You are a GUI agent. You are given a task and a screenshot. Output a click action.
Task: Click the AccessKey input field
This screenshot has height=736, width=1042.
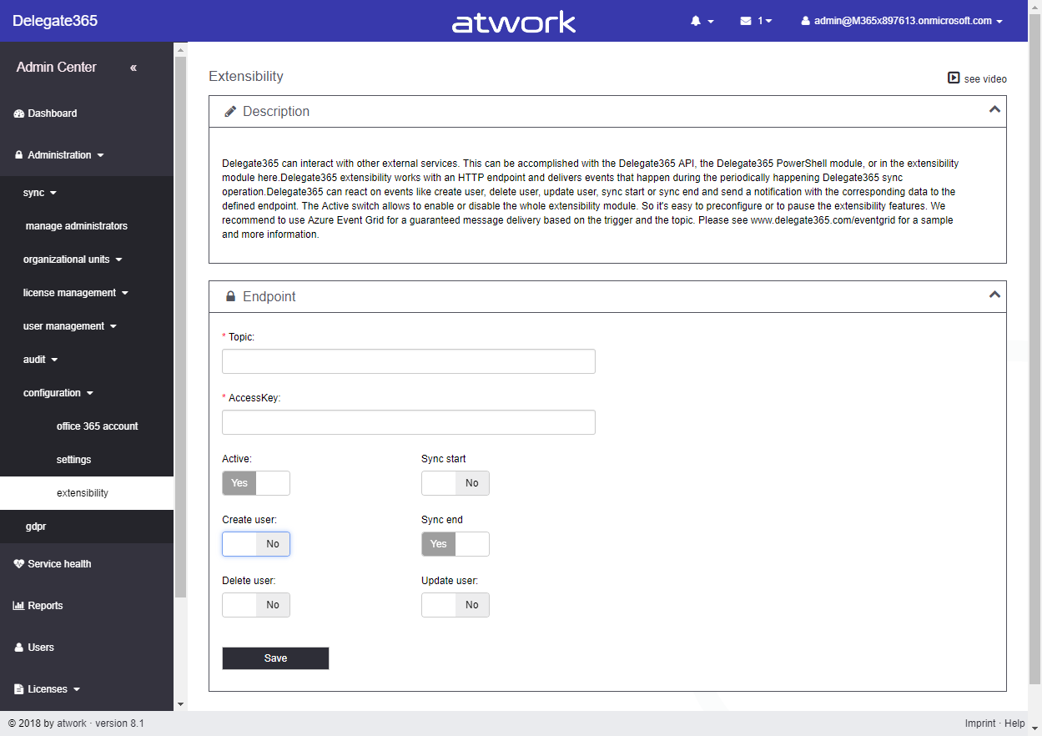pos(409,422)
